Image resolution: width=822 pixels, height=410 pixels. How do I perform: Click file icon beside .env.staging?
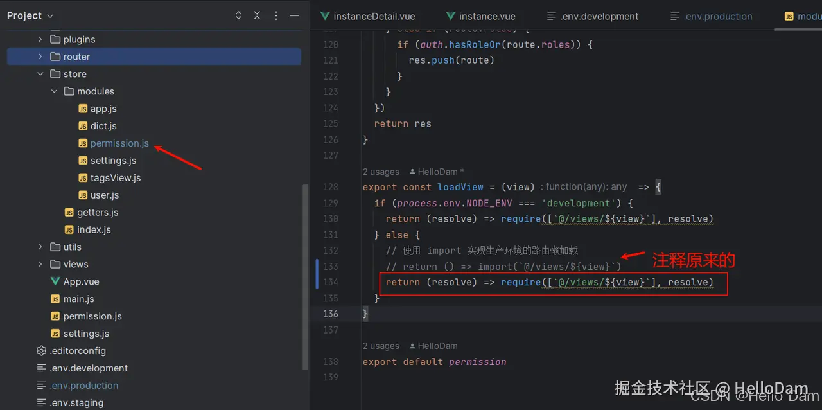click(42, 403)
